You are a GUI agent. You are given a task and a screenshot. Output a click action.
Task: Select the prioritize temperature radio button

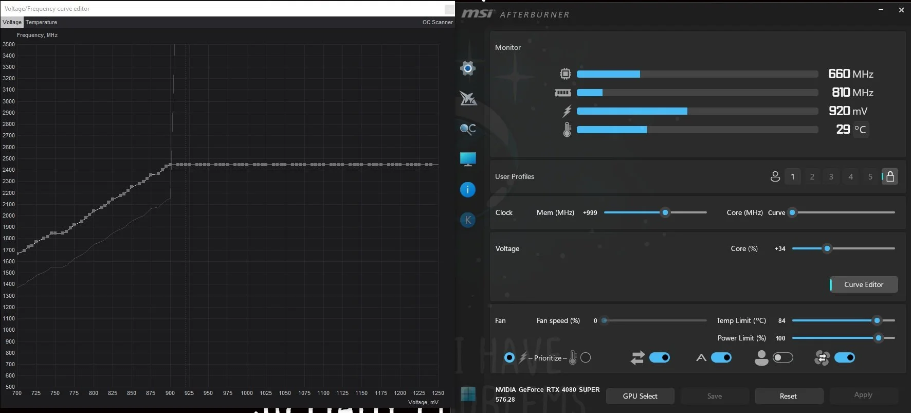point(586,357)
